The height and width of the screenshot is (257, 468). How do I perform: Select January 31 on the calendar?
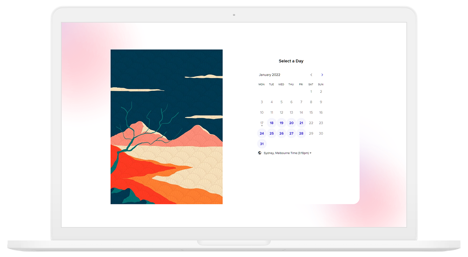point(262,144)
